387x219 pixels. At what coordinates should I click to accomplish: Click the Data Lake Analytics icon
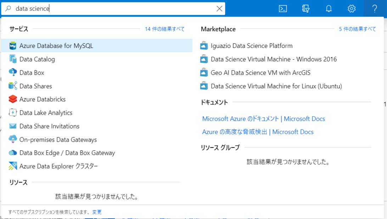tap(13, 113)
